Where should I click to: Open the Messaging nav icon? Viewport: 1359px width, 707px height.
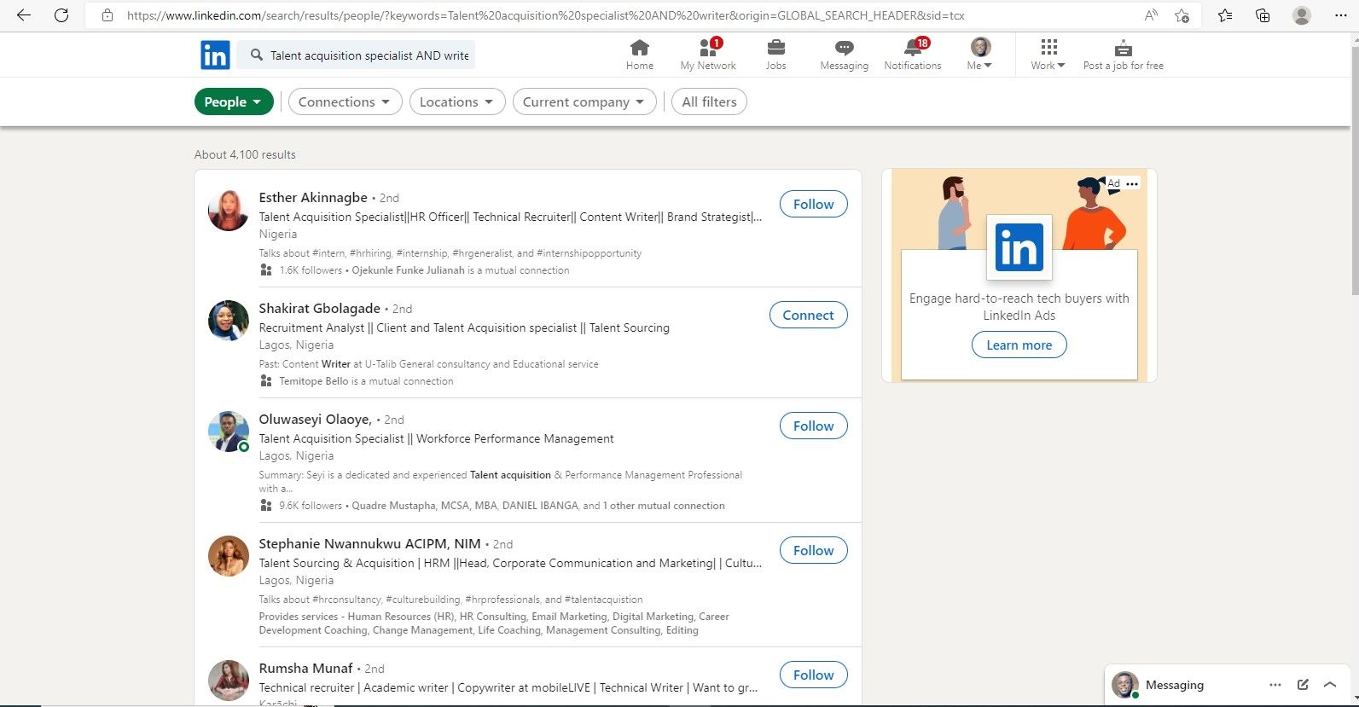click(844, 55)
